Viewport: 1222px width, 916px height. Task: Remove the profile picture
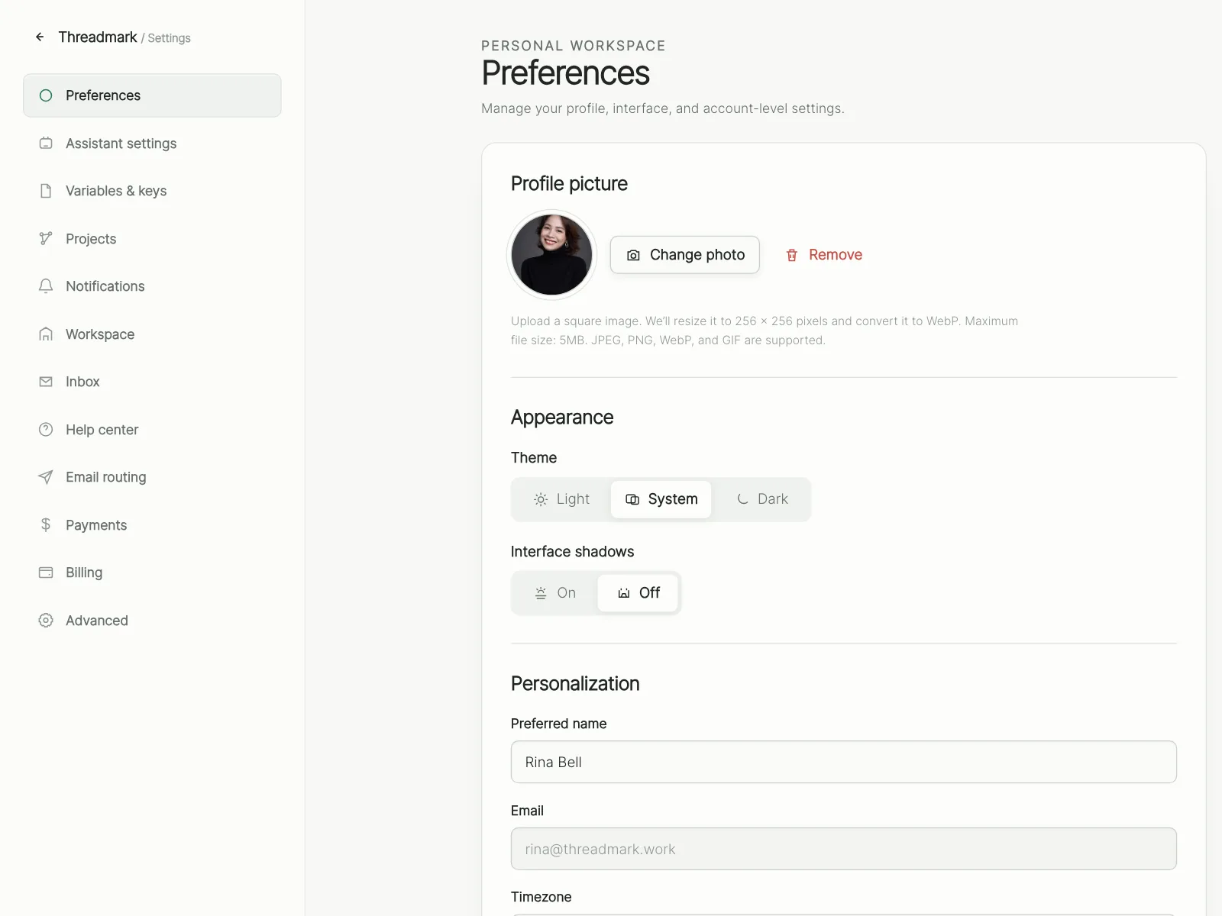824,255
